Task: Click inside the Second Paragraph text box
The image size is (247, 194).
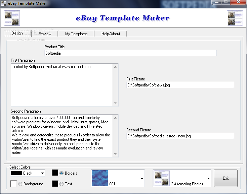Action: (x=62, y=136)
